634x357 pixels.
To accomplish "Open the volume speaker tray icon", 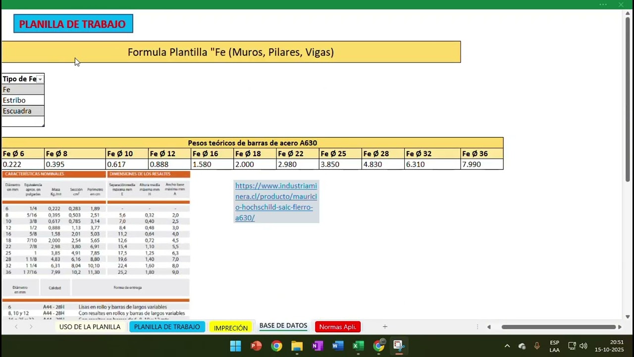I will click(583, 346).
